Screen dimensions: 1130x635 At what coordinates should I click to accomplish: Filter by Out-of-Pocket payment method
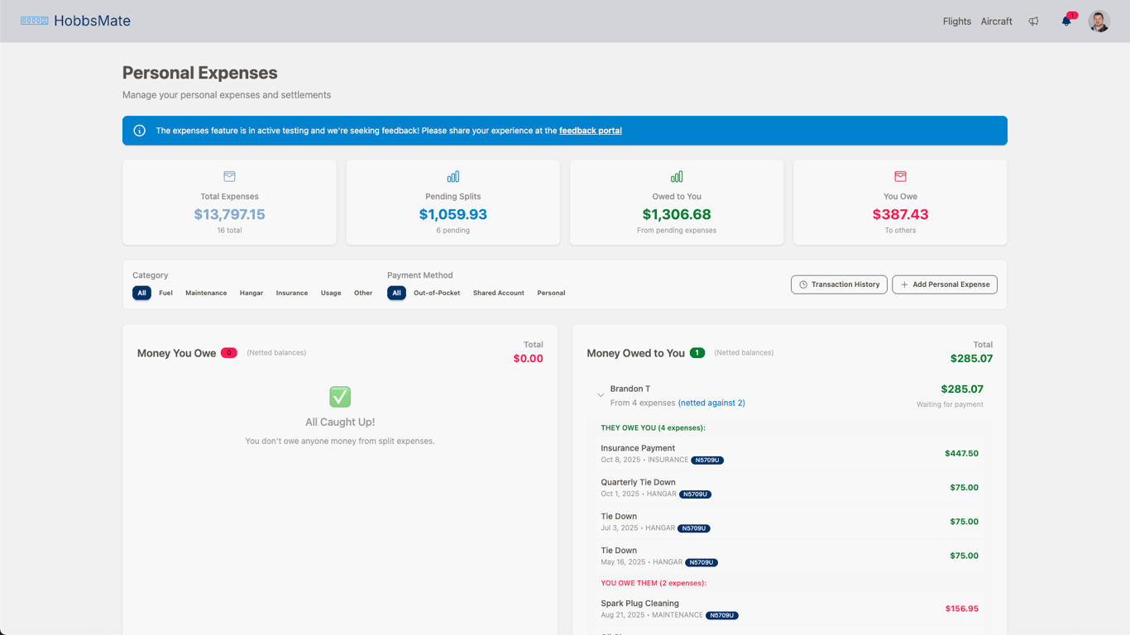coord(437,293)
